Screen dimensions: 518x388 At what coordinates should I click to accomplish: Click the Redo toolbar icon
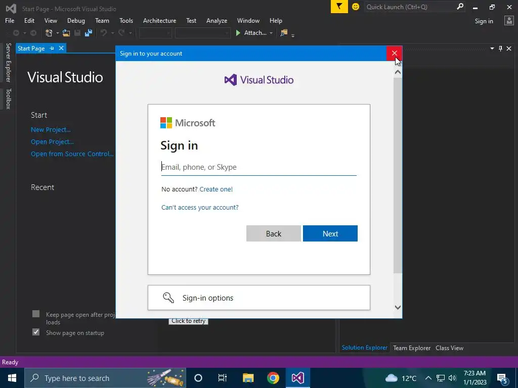click(x=121, y=33)
